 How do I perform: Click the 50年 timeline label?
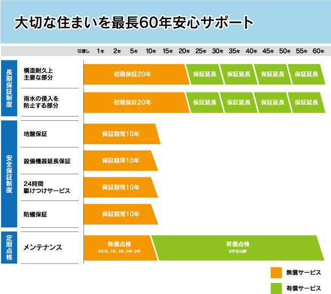[x=285, y=51]
